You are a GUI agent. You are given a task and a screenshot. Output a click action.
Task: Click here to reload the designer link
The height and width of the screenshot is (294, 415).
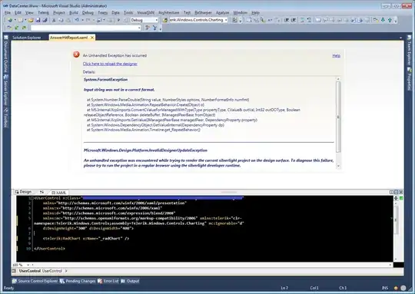110,64
